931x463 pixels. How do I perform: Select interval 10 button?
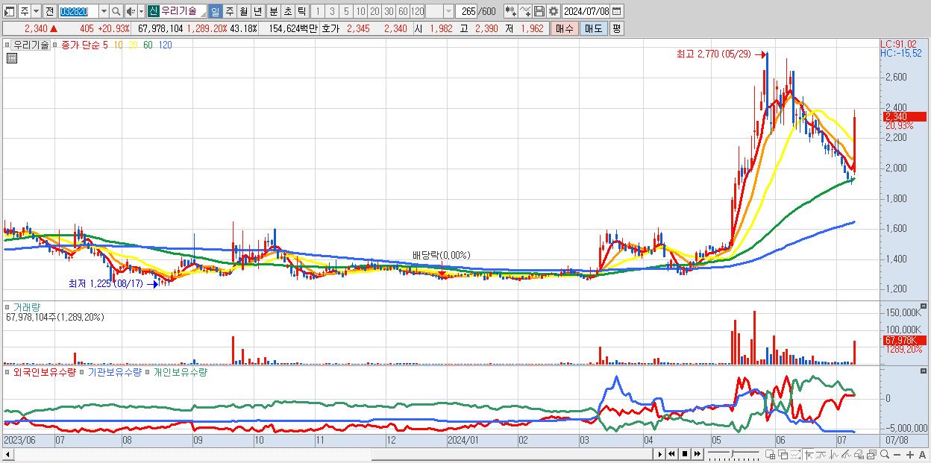[x=360, y=11]
